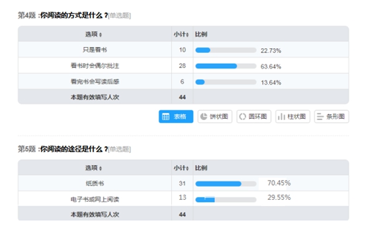This screenshot has height=245, width=372.
Task: Switch to 饼状图 pie chart view
Action: click(x=215, y=116)
